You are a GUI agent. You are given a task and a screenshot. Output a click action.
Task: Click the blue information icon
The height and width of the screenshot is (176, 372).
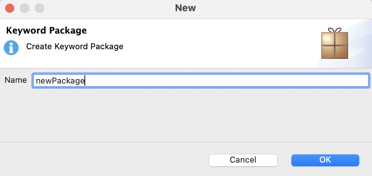[x=11, y=47]
